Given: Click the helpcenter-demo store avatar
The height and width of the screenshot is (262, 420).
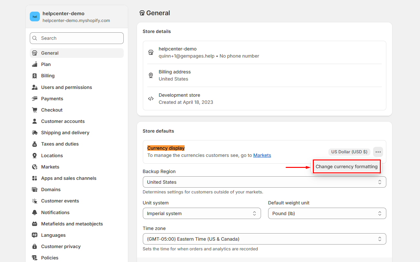Looking at the screenshot, I should pos(35,16).
